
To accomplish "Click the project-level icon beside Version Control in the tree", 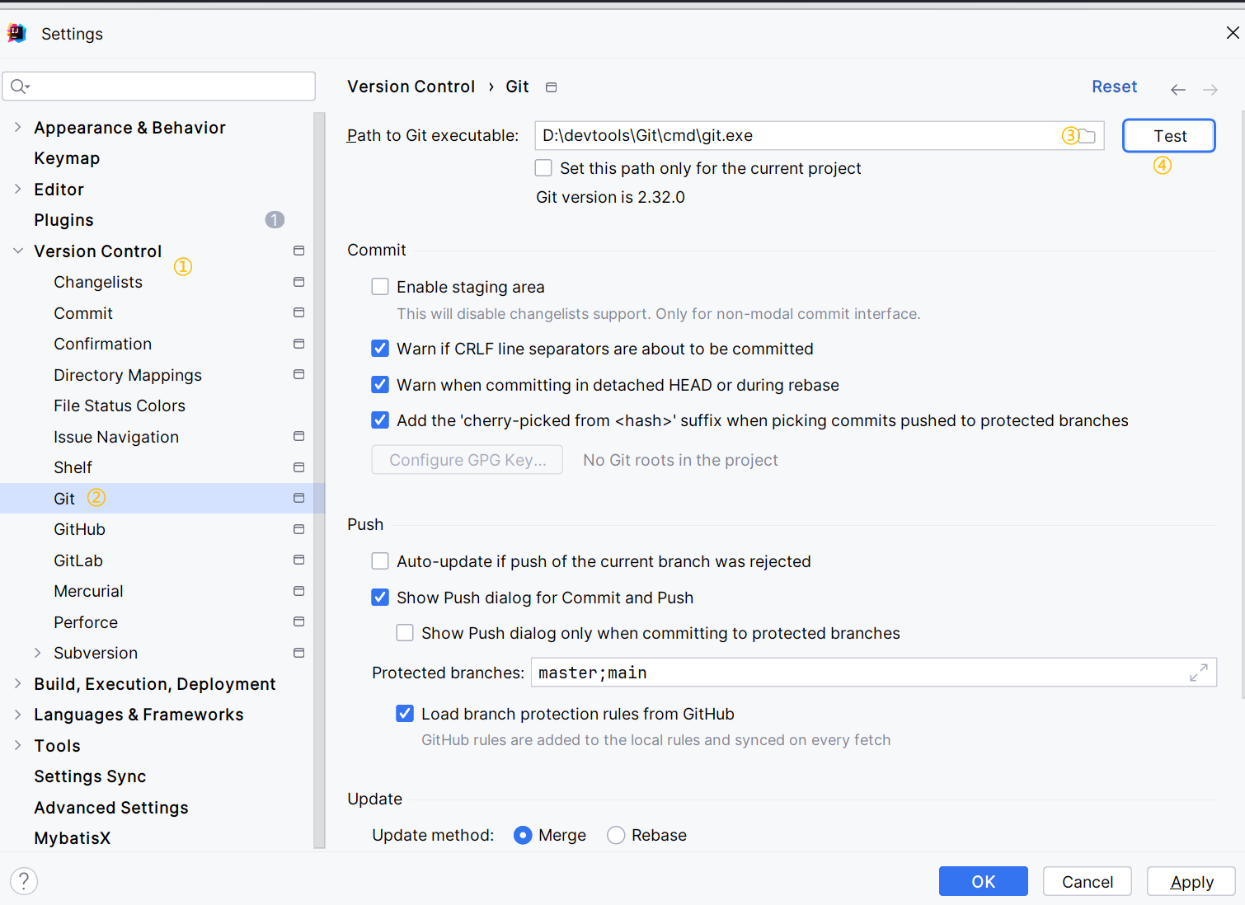I will (298, 251).
